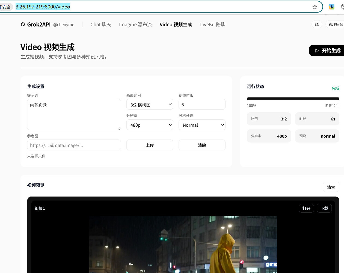Switch to Imagine 瀑布流 tab

pos(135,25)
